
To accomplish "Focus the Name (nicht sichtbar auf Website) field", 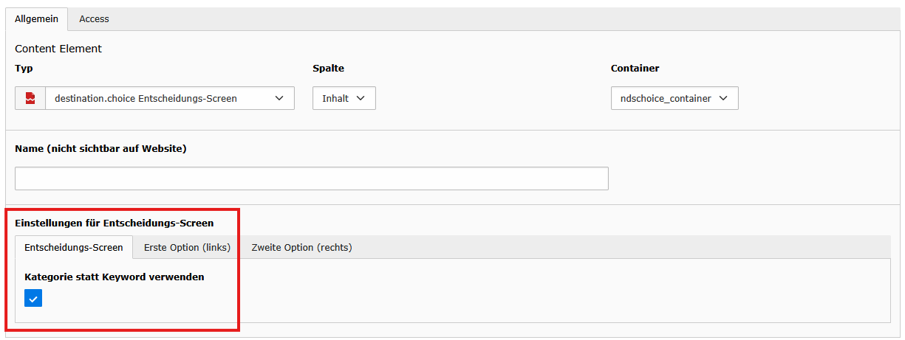I will (x=311, y=178).
